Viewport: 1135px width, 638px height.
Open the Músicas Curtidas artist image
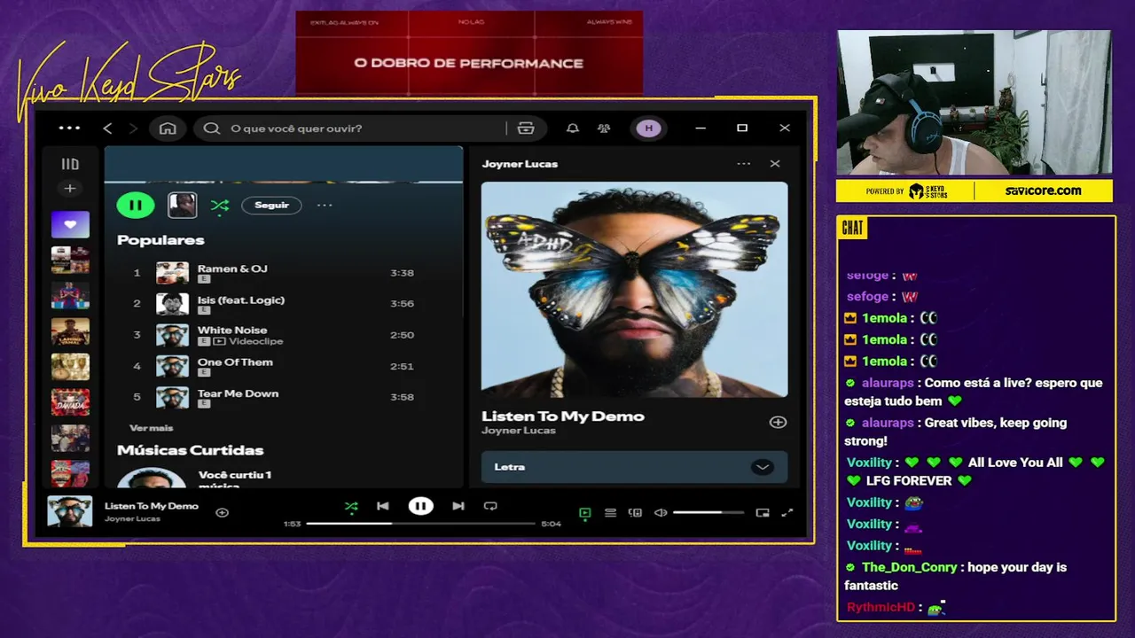coord(152,478)
